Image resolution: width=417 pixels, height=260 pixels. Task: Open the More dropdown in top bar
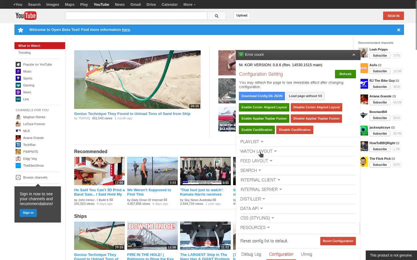189,4
